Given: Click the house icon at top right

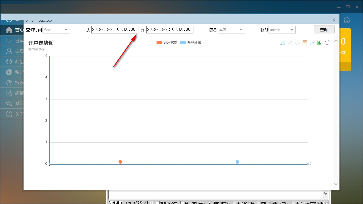Looking at the screenshot, I should (x=347, y=20).
